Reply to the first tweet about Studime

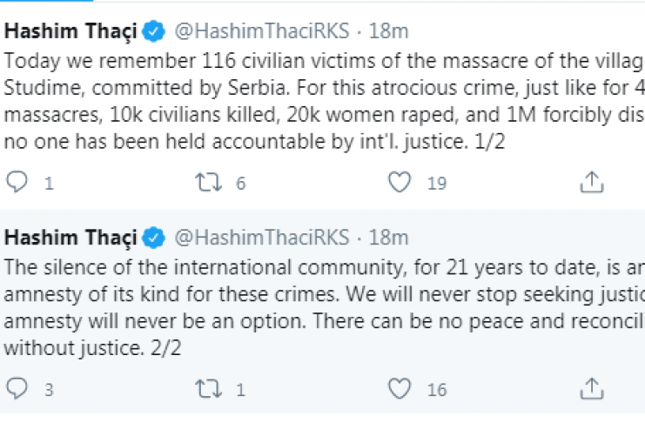click(x=17, y=183)
